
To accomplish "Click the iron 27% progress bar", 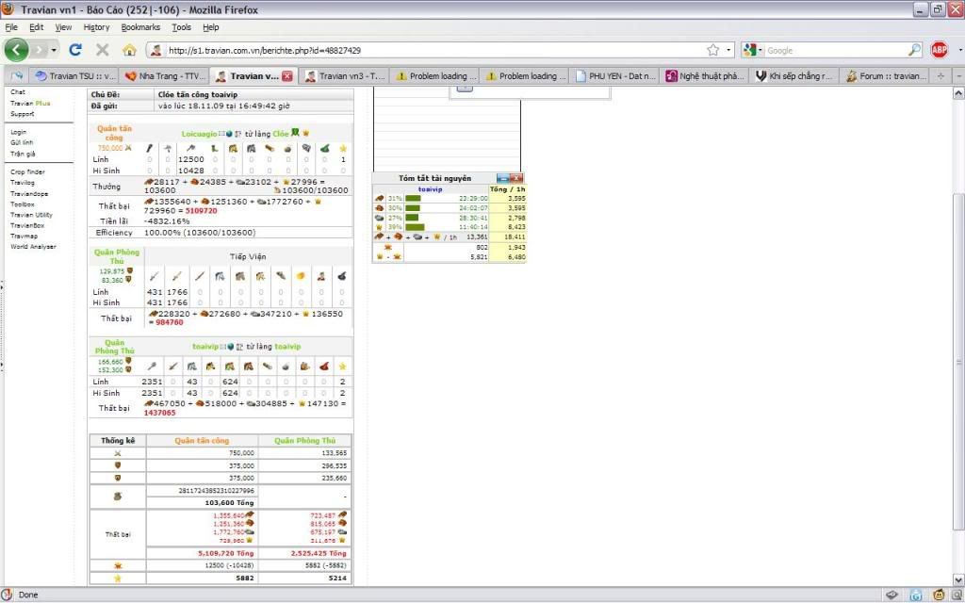I will tap(412, 218).
